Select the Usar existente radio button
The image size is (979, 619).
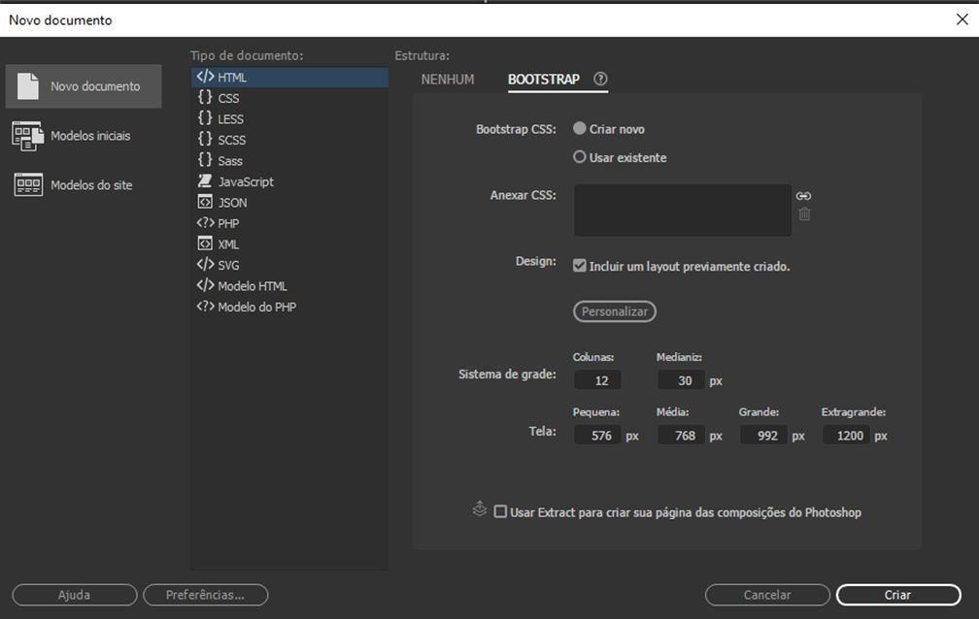click(580, 156)
